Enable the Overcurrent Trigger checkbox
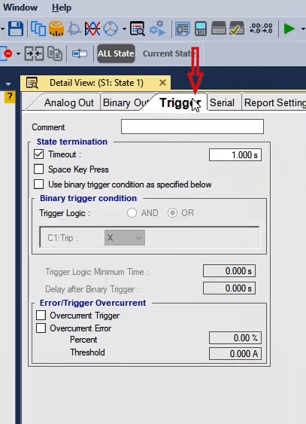 click(41, 316)
